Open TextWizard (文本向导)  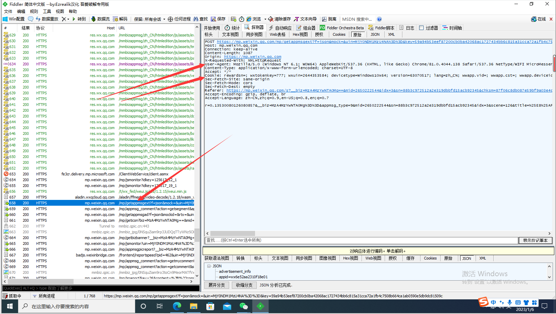point(305,19)
